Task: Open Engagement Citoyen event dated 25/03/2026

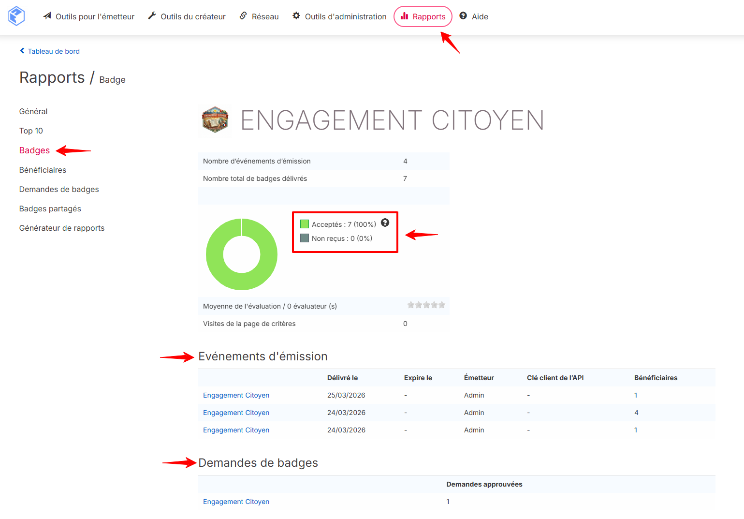Action: click(x=236, y=395)
